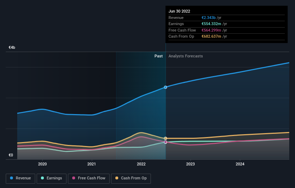Click the 2023 x-axis label

(x=190, y=164)
